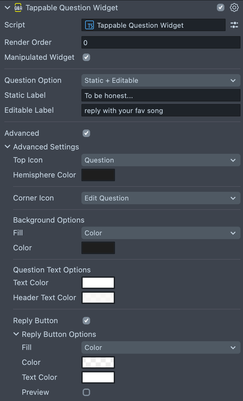This screenshot has height=401, width=243.
Task: Open the component settings gear
Action: [234, 7]
